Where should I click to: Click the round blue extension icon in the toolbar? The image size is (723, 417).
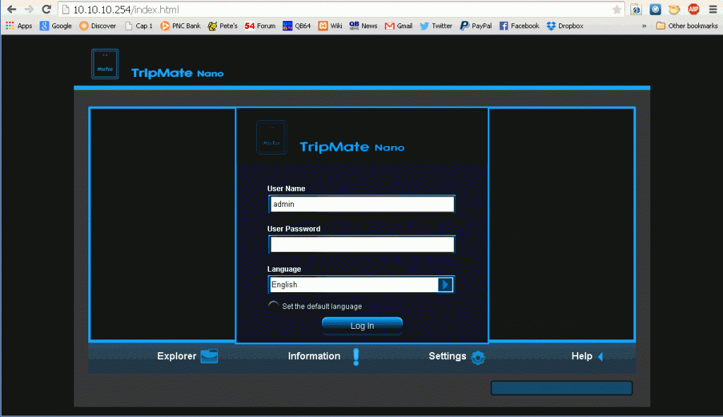(655, 9)
